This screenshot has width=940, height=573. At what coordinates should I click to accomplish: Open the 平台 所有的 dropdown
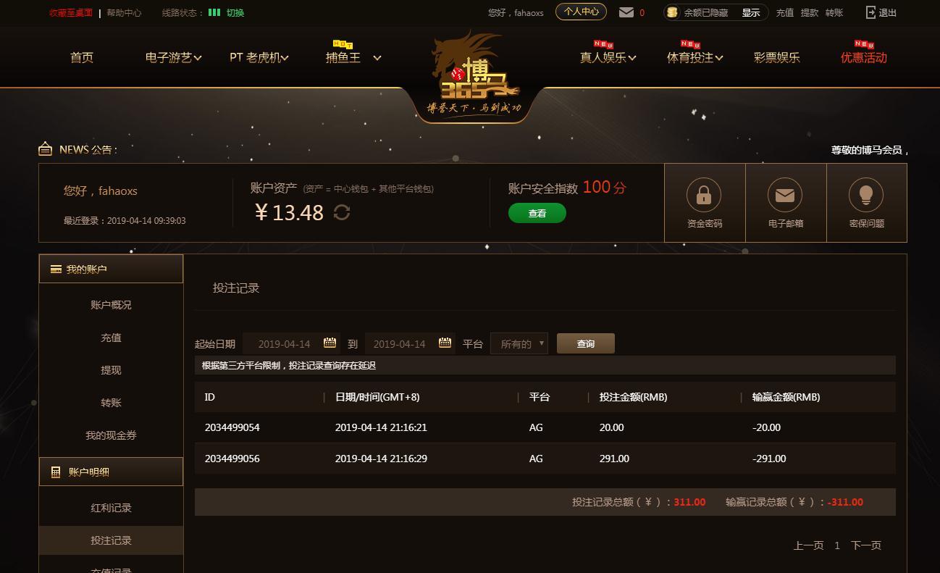click(519, 343)
